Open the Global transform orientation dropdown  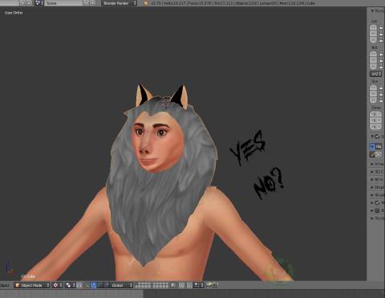pyautogui.click(x=121, y=285)
